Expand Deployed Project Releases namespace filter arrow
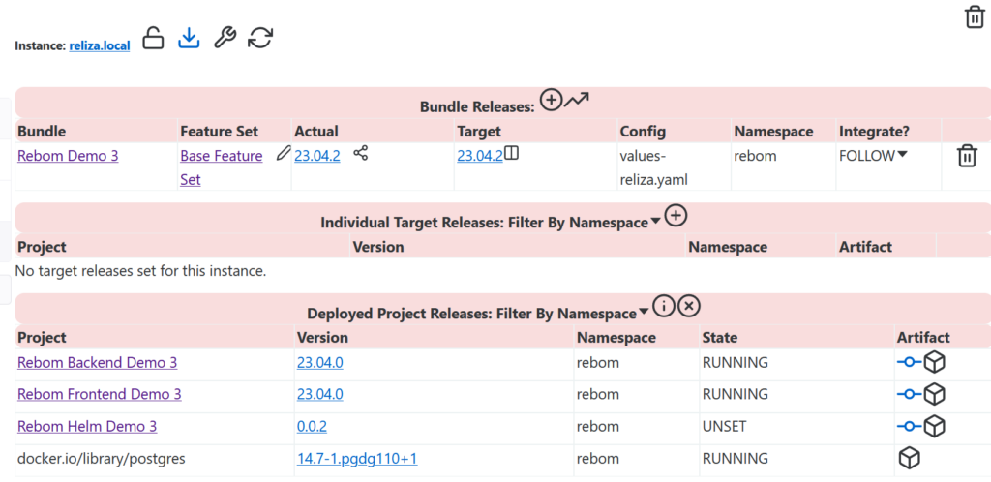The image size is (991, 482). 644,312
